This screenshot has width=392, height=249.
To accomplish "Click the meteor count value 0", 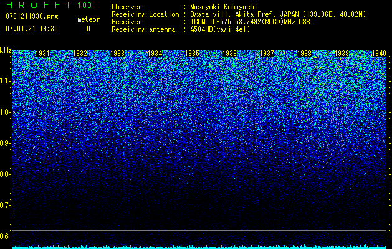I will [x=88, y=29].
